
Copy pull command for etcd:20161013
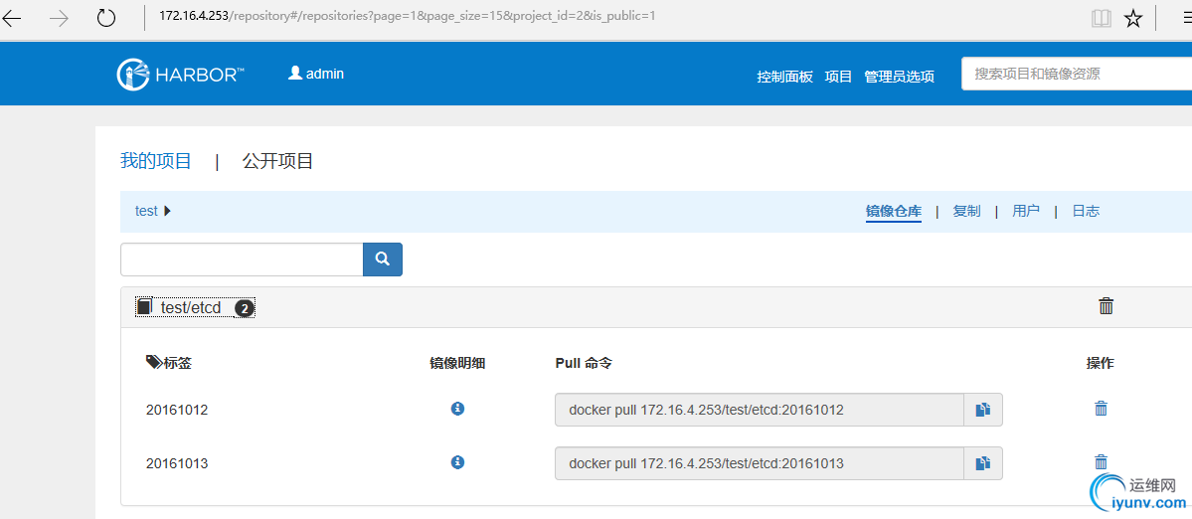[983, 462]
